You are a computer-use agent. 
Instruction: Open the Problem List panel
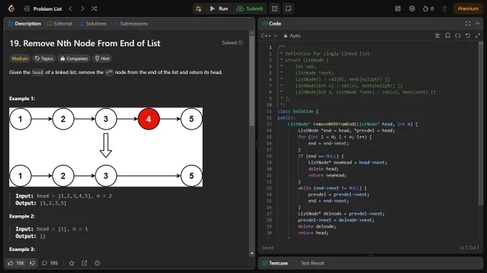coord(43,9)
